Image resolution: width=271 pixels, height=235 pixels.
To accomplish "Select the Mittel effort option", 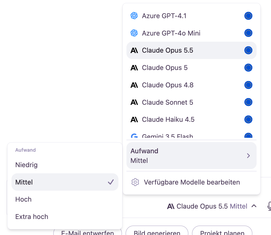I will coord(65,182).
